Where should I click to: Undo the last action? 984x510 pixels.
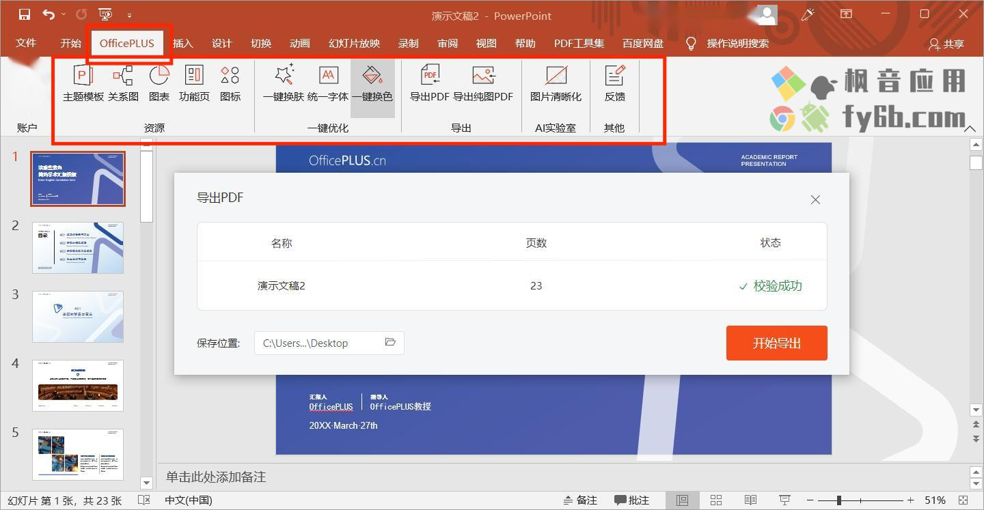48,14
